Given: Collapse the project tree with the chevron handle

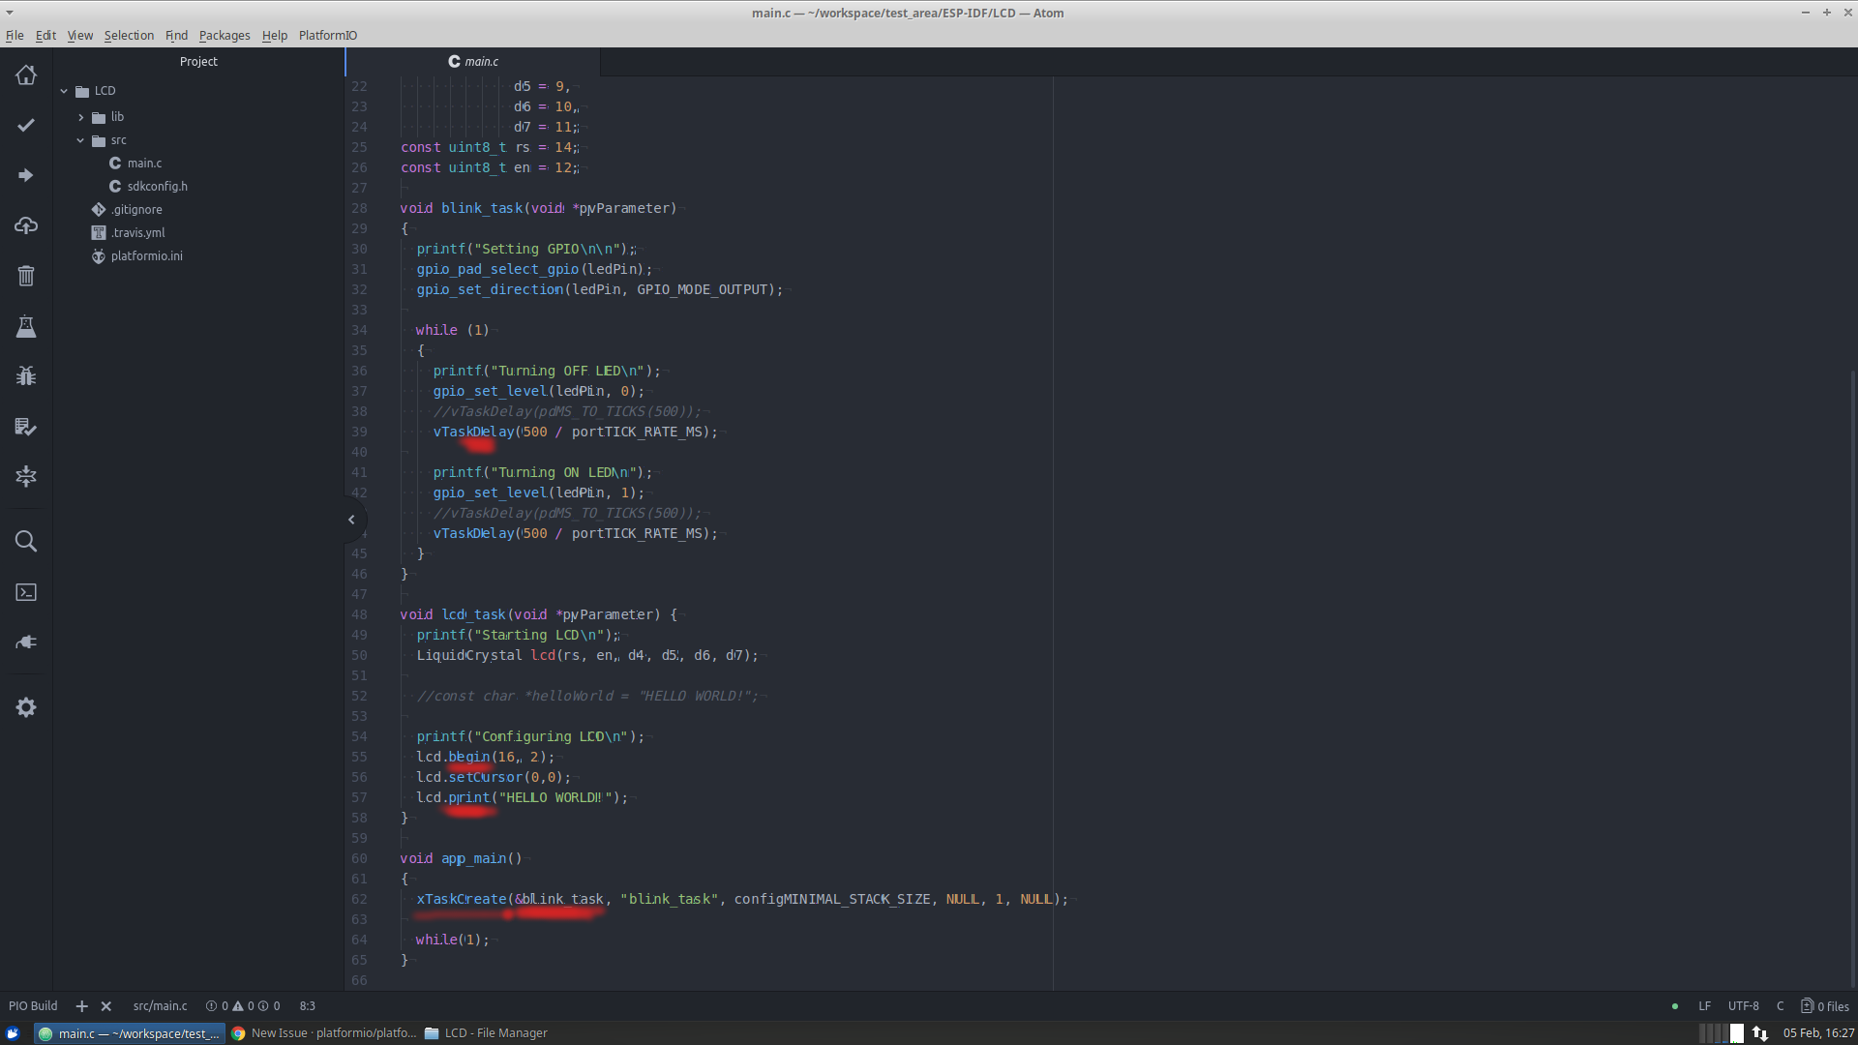Looking at the screenshot, I should pyautogui.click(x=351, y=520).
